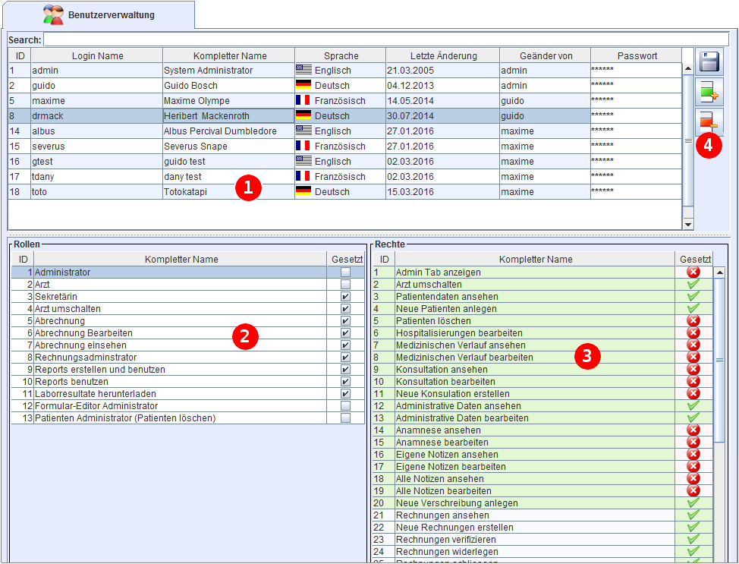Sort users by Login Name column header
The image size is (739, 564).
click(x=97, y=55)
